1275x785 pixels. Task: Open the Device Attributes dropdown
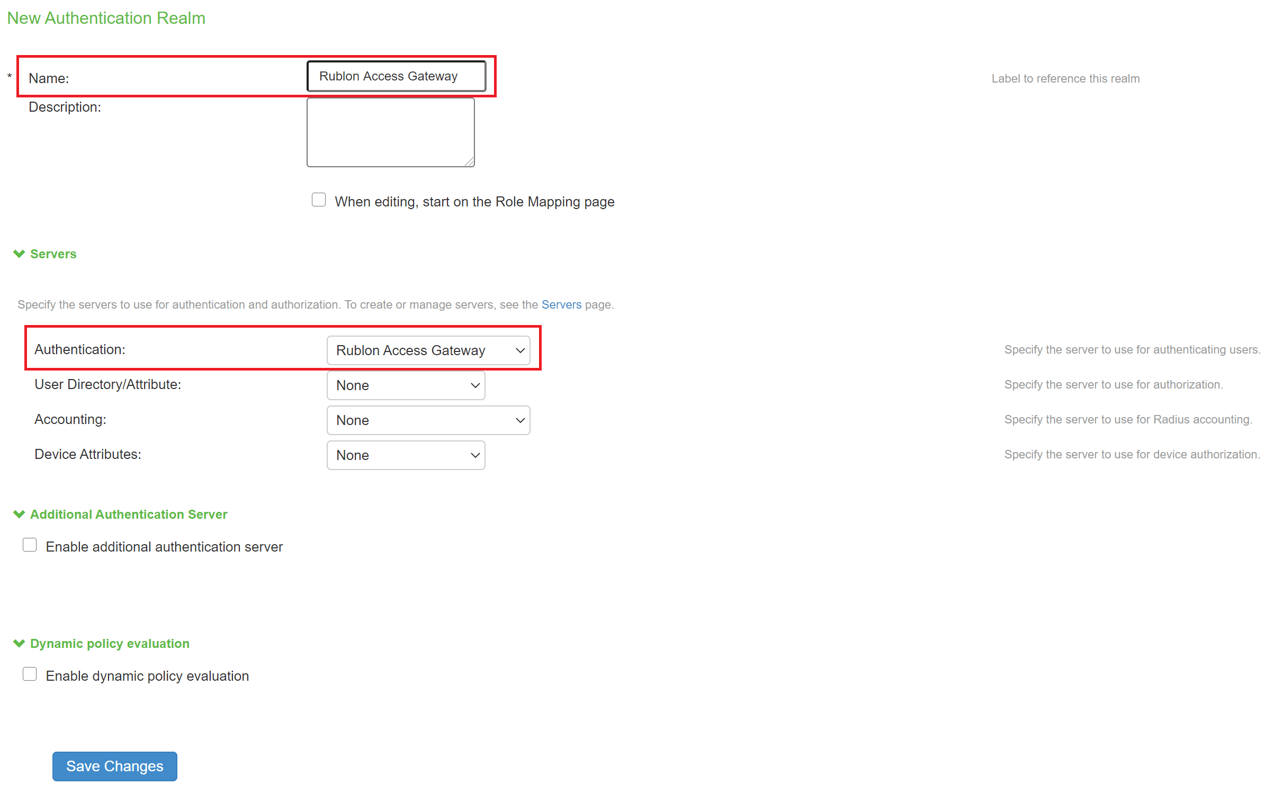[x=406, y=455]
